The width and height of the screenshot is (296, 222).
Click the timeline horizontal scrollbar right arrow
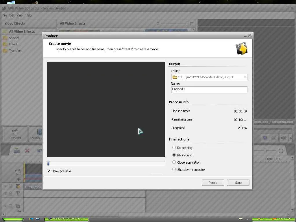click(x=288, y=214)
